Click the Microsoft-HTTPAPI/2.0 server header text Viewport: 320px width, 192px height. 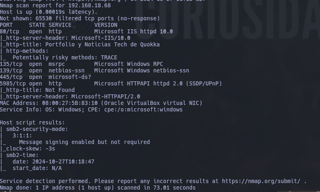tap(106, 96)
